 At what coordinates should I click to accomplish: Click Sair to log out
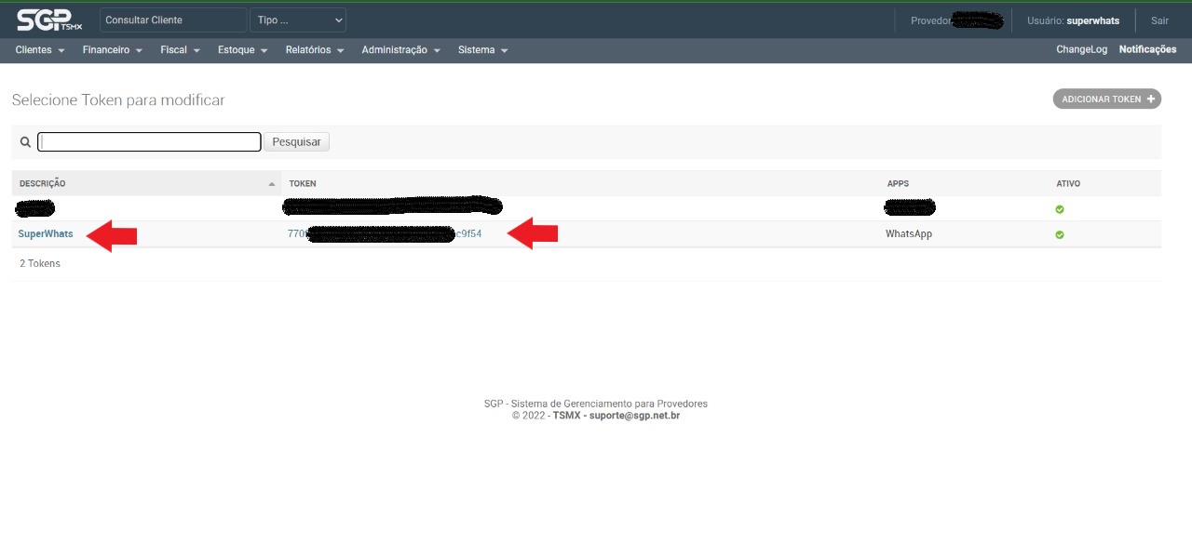(1159, 20)
